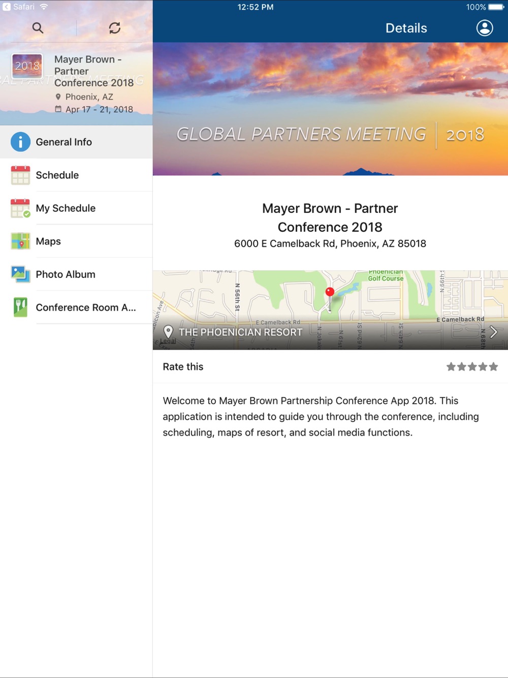
Task: Open the user profile icon
Action: tap(485, 28)
